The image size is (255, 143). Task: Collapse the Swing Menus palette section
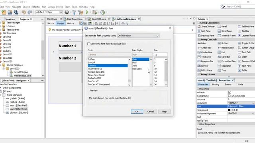[x=199, y=74]
